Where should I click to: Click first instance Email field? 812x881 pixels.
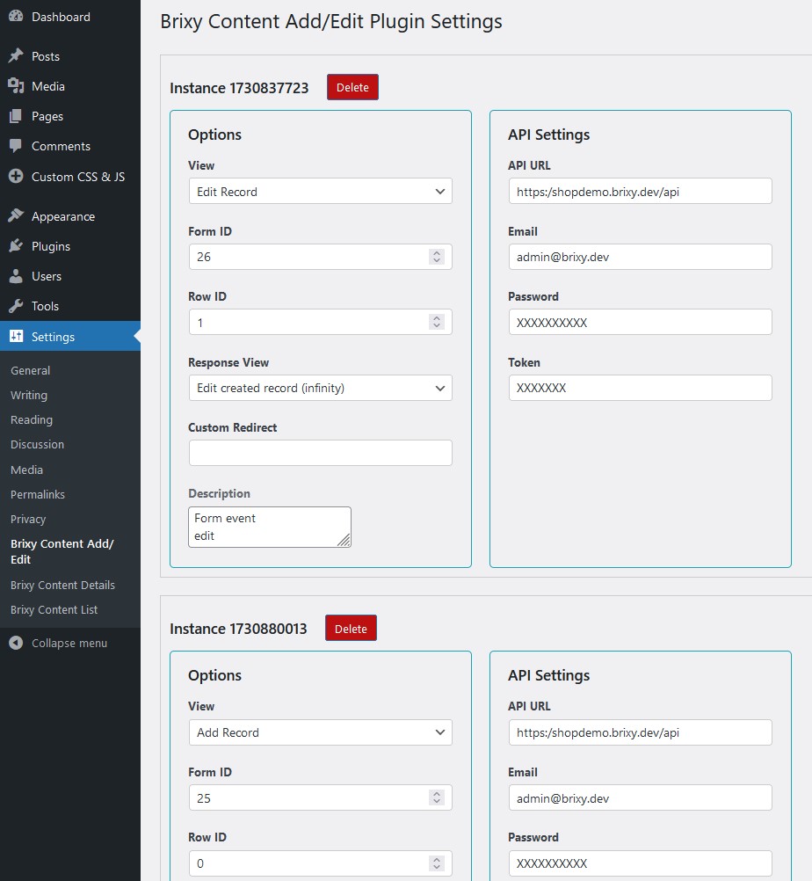point(640,257)
